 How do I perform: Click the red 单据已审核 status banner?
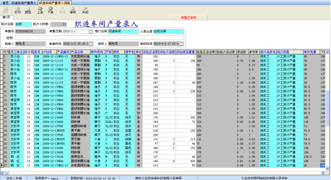click(x=188, y=18)
